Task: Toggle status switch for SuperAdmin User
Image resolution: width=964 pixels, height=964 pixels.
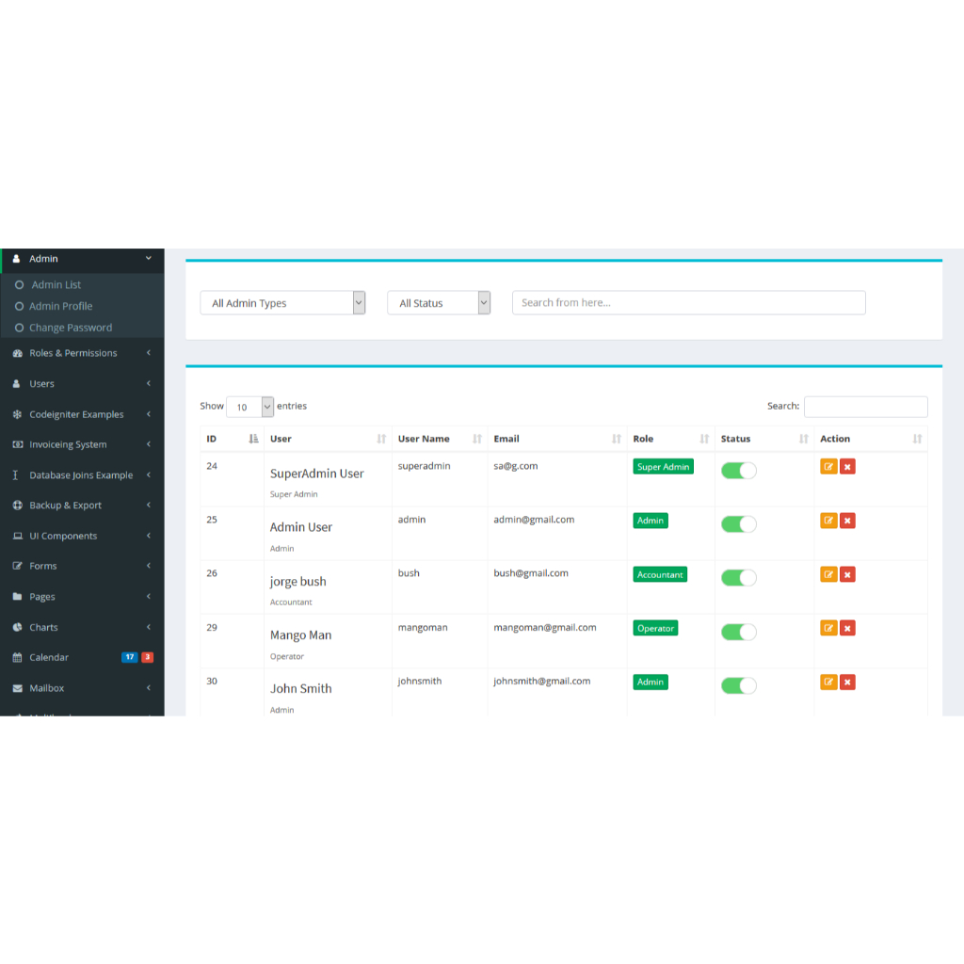Action: [x=739, y=471]
